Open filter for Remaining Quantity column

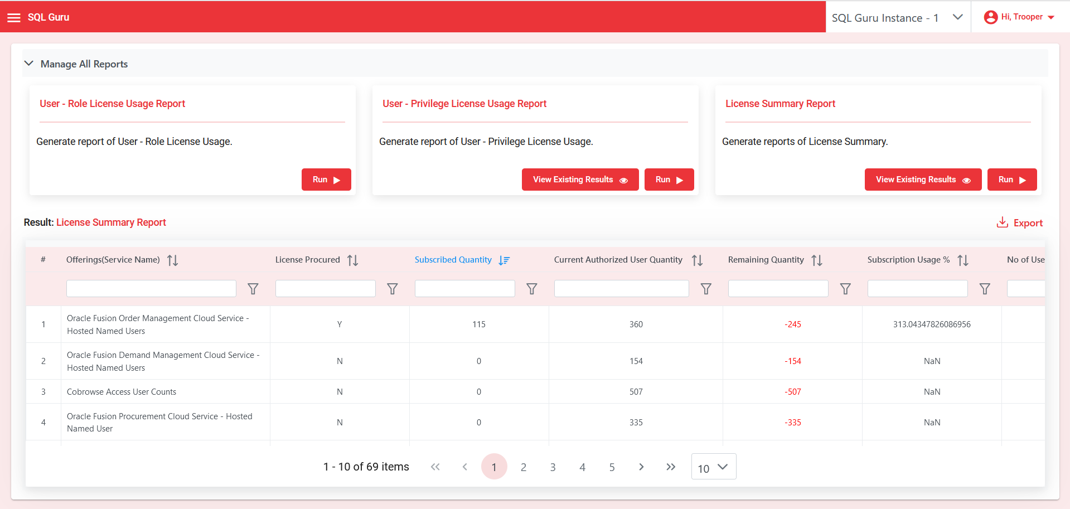(x=845, y=289)
